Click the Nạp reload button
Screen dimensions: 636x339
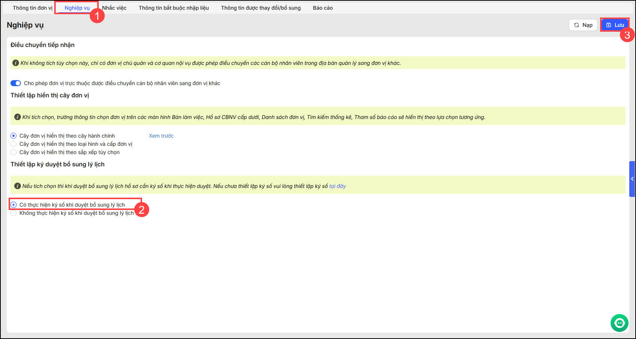pos(583,25)
